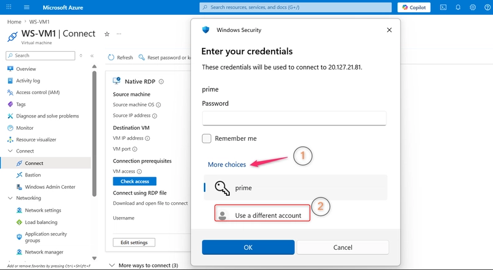Select the prime account key entry

(x=296, y=188)
